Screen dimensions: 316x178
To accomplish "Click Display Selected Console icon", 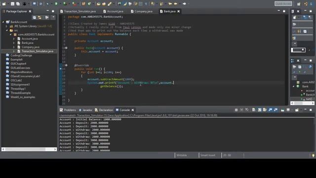I will click(x=288, y=110).
